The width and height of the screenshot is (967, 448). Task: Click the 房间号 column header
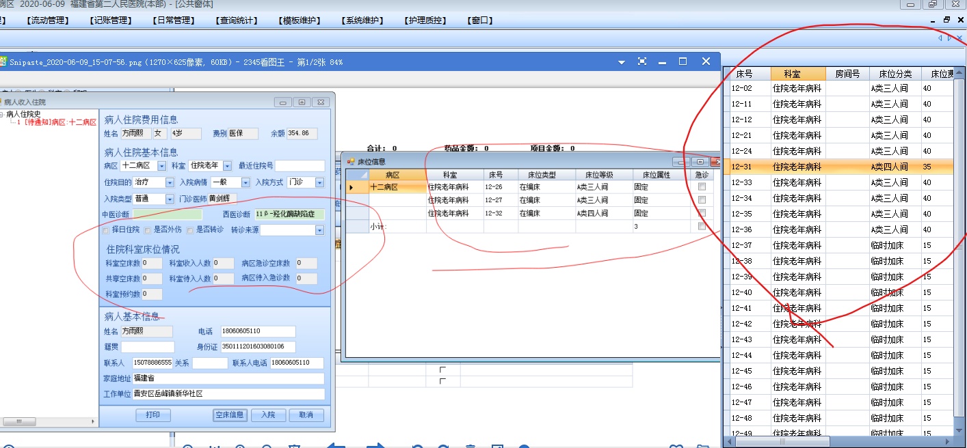pyautogui.click(x=847, y=74)
